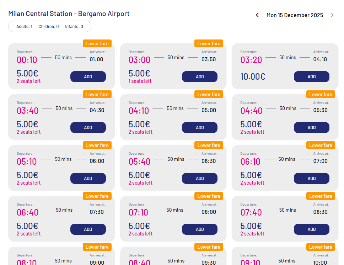This screenshot has height=265, width=344.
Task: Add the 03:40 departure bus
Action: (88, 127)
